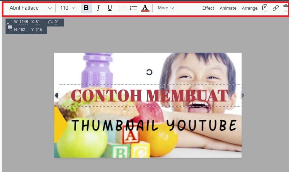Select the THUMBNAIL YOUTUBE text

tap(154, 125)
